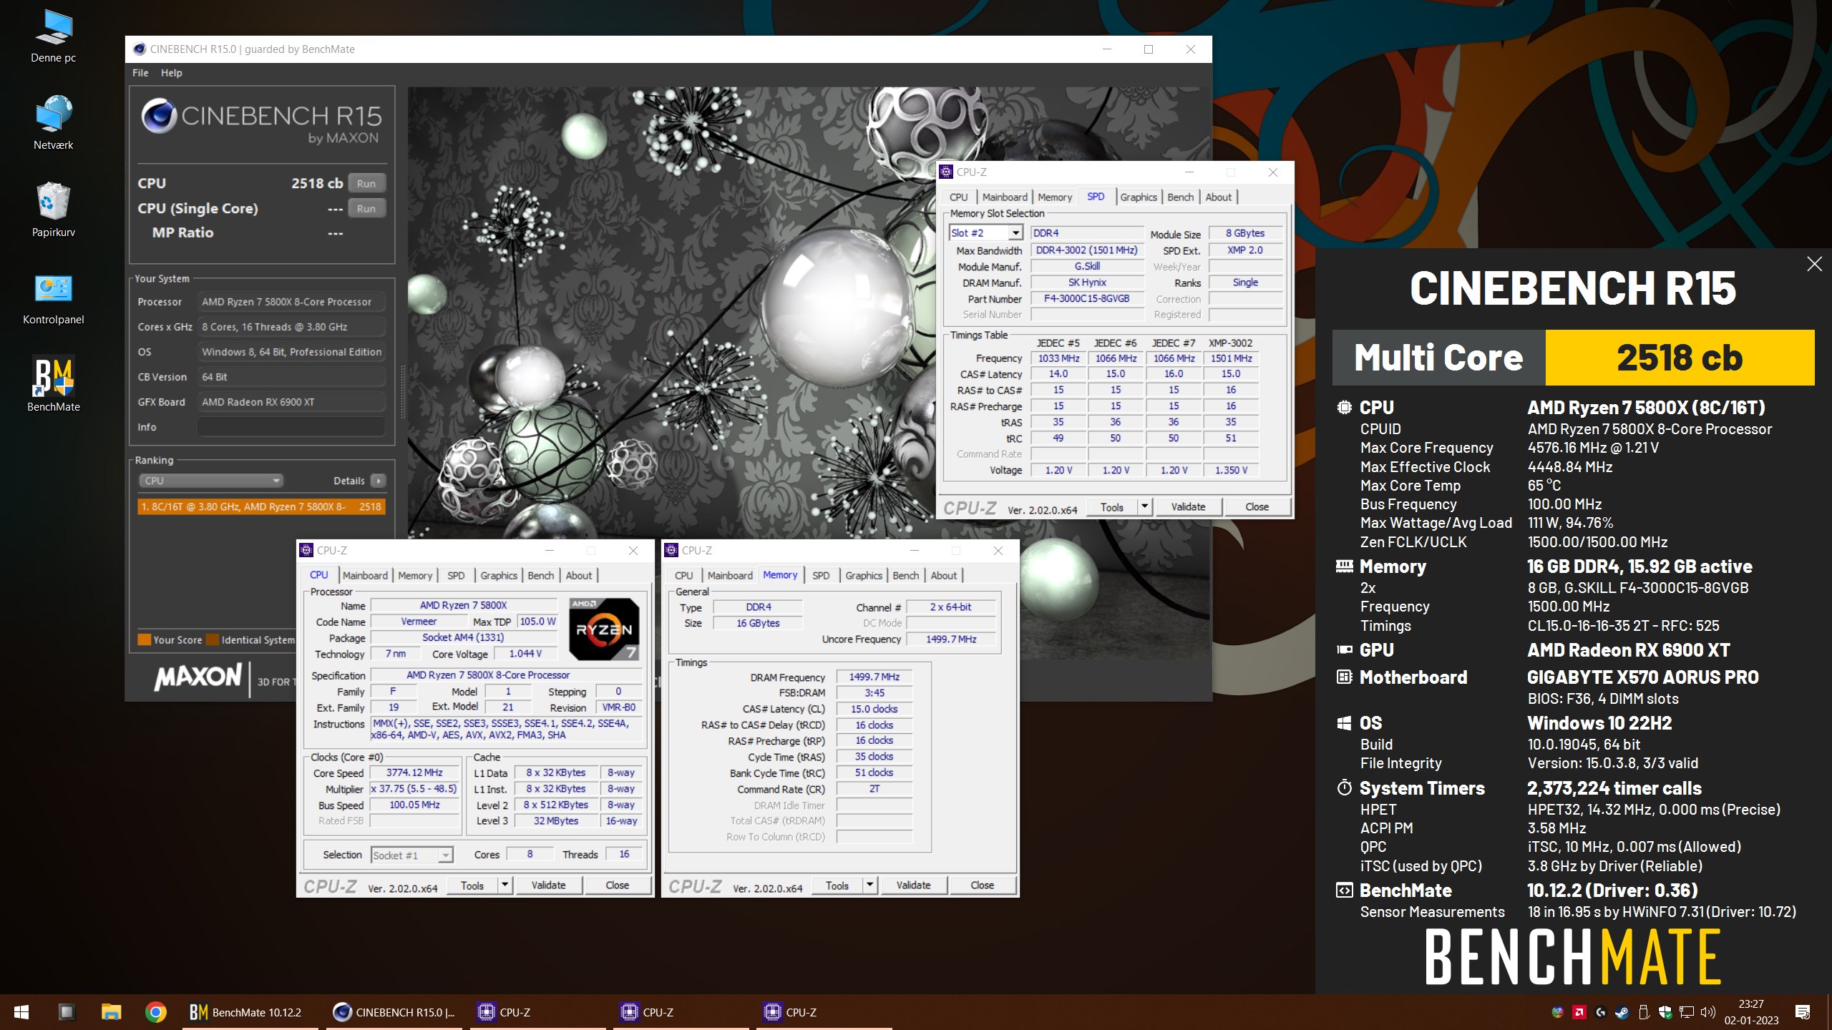The height and width of the screenshot is (1030, 1832).
Task: Open the notification Action Center icon
Action: 1803,1012
